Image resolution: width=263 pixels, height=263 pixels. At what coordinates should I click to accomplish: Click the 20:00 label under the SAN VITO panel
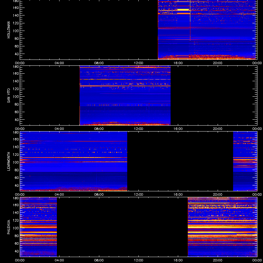click(x=218, y=129)
